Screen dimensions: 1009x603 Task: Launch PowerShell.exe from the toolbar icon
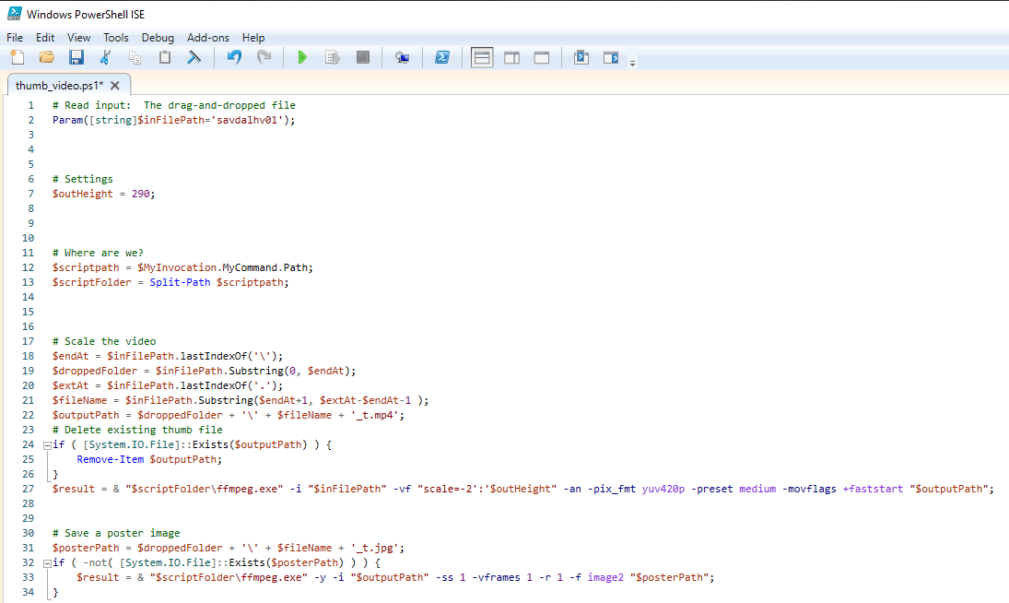point(442,57)
